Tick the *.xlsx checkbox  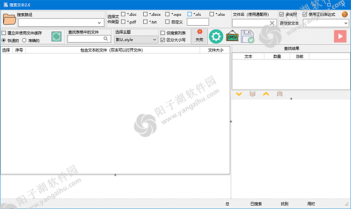pyautogui.click(x=212, y=14)
